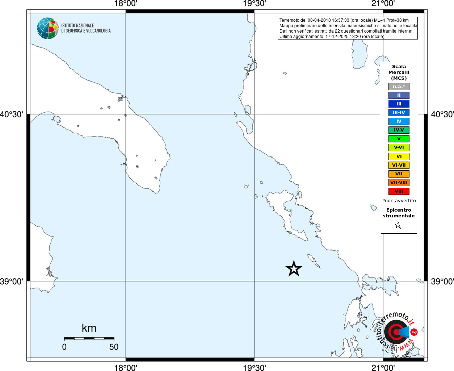
Task: Select the II intensity swatch
Action: 399,95
